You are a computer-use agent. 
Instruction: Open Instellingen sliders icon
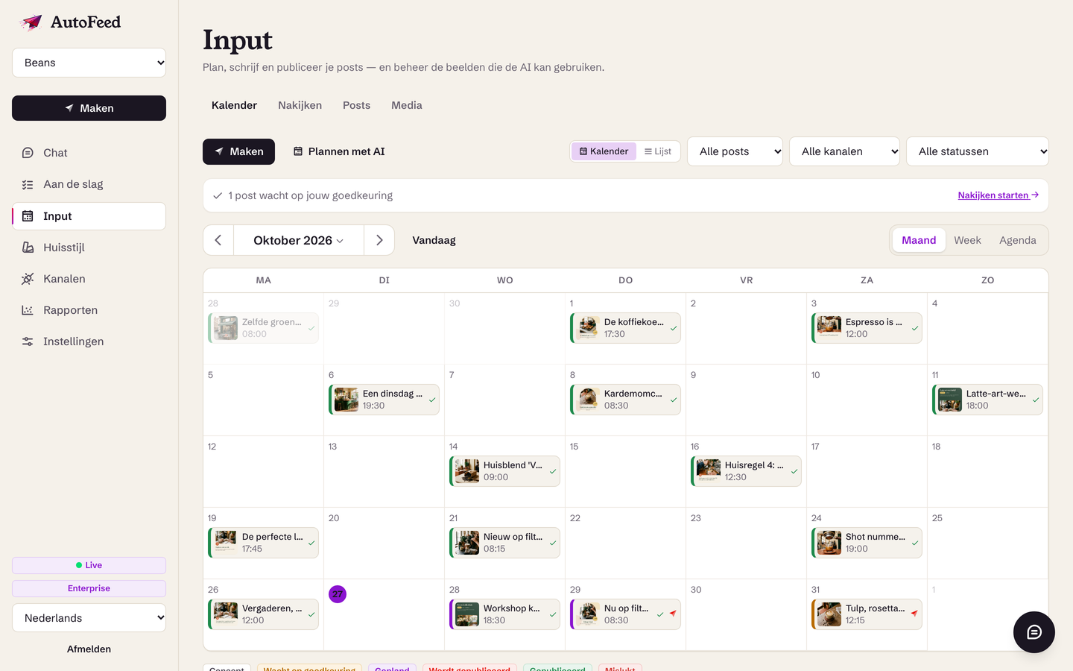pyautogui.click(x=28, y=341)
